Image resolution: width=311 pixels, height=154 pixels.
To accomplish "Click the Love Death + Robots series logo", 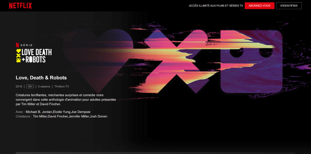I will [x=34, y=56].
